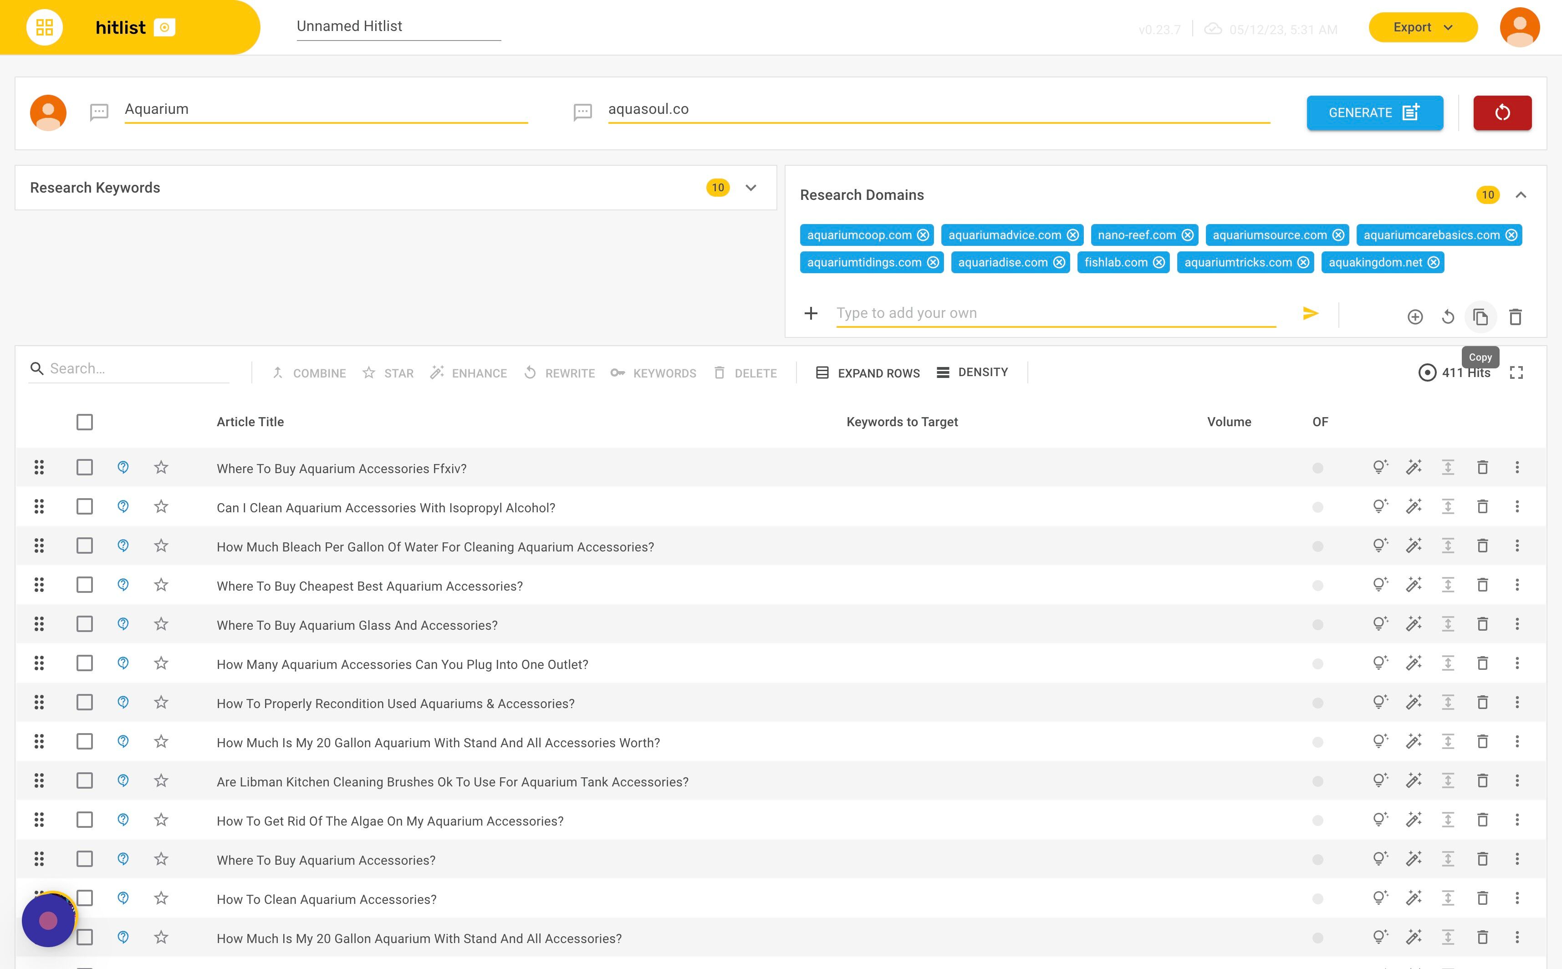The image size is (1562, 969).
Task: Check the Ffxiv accessories row checkbox
Action: pos(84,467)
